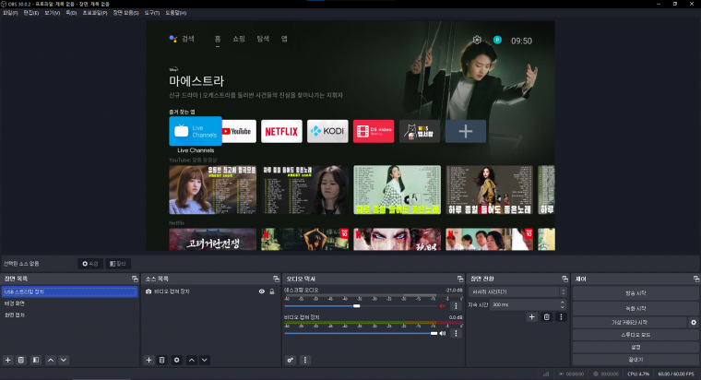This screenshot has height=380, width=701.
Task: Unmute 데스크탑 오디오 red speaker icon
Action: pyautogui.click(x=442, y=306)
